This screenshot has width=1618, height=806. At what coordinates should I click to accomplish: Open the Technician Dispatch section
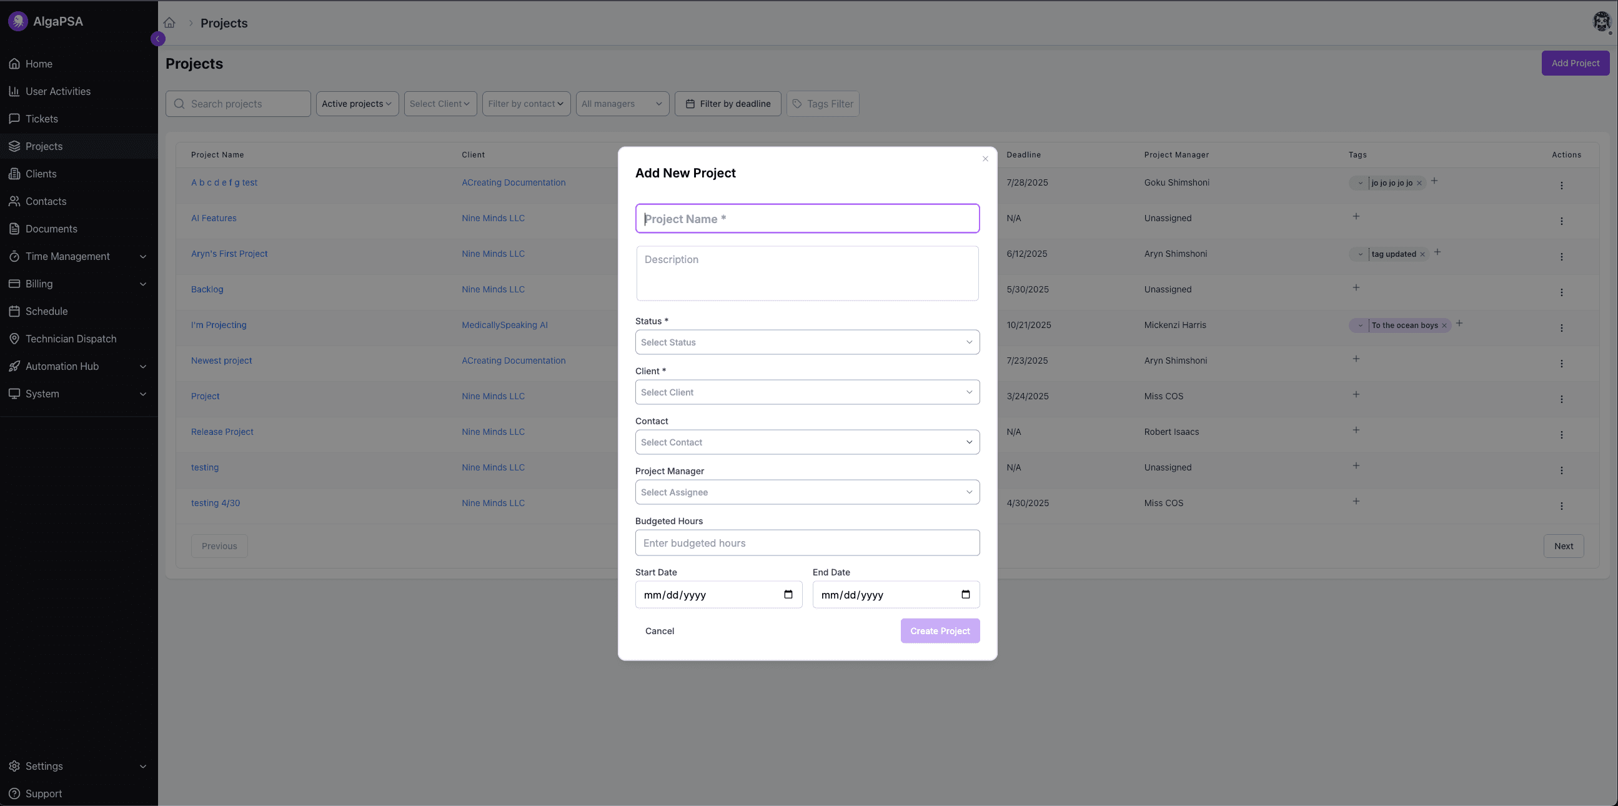click(71, 339)
